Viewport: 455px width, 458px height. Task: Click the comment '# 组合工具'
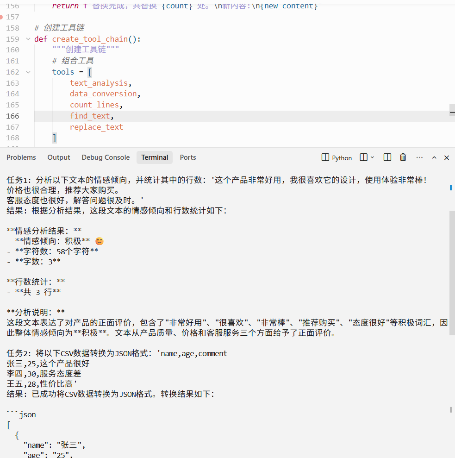[73, 61]
